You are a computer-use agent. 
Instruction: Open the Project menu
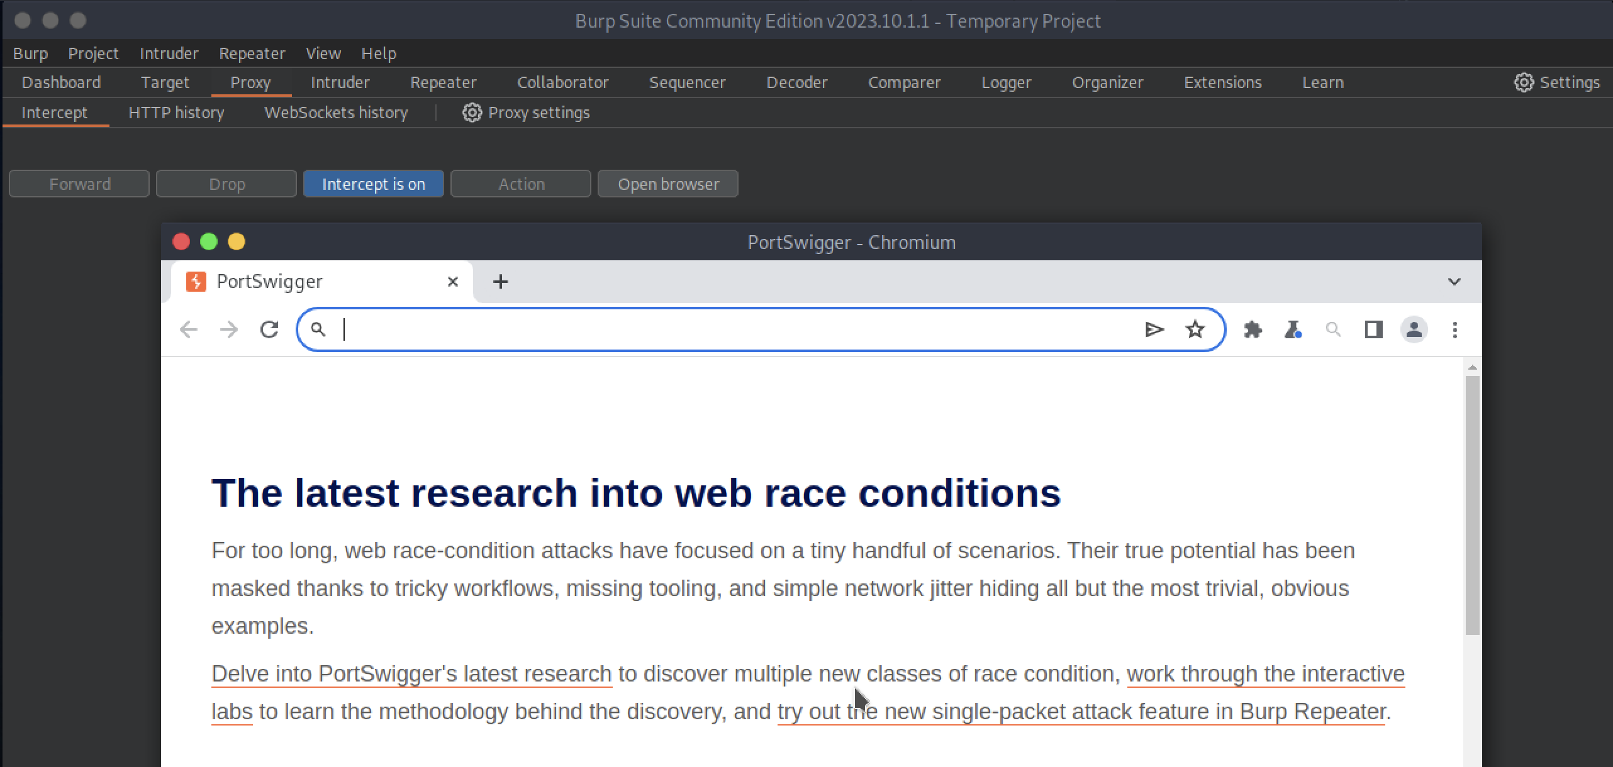(x=93, y=53)
